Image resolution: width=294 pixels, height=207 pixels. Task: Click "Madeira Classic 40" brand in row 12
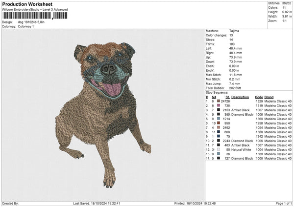coord(278,149)
